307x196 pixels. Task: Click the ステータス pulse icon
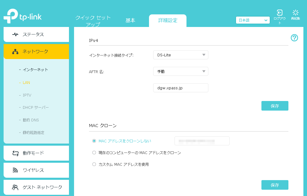click(15, 34)
